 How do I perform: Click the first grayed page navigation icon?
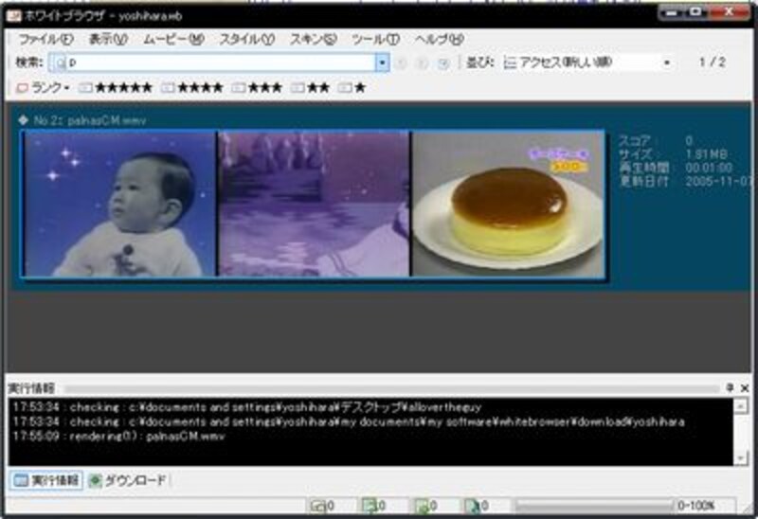(x=401, y=63)
